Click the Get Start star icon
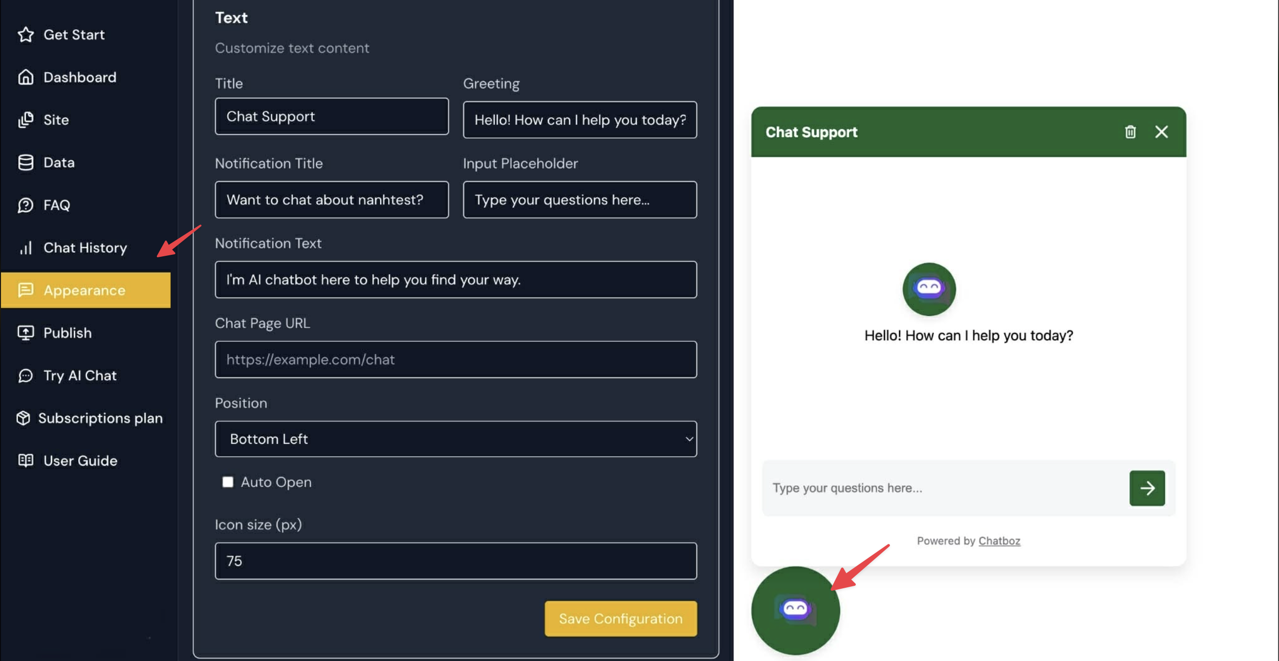This screenshot has width=1279, height=661. [26, 35]
